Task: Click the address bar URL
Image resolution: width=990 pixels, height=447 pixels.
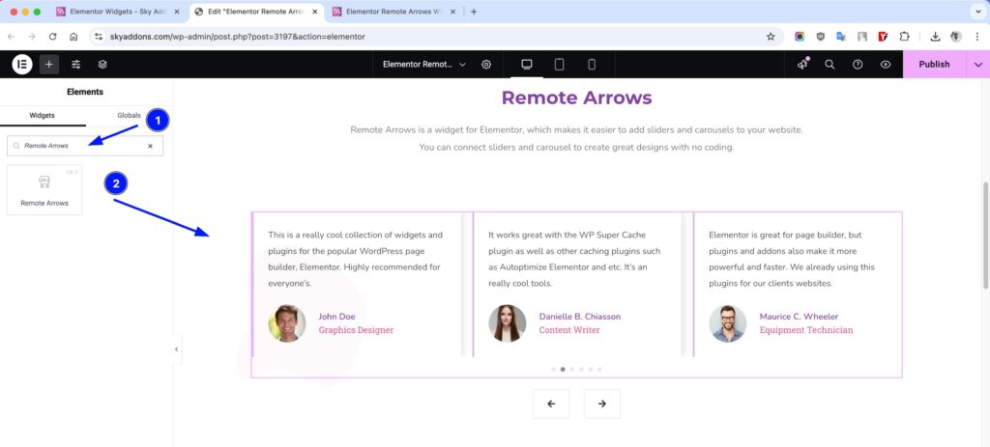Action: coord(238,37)
